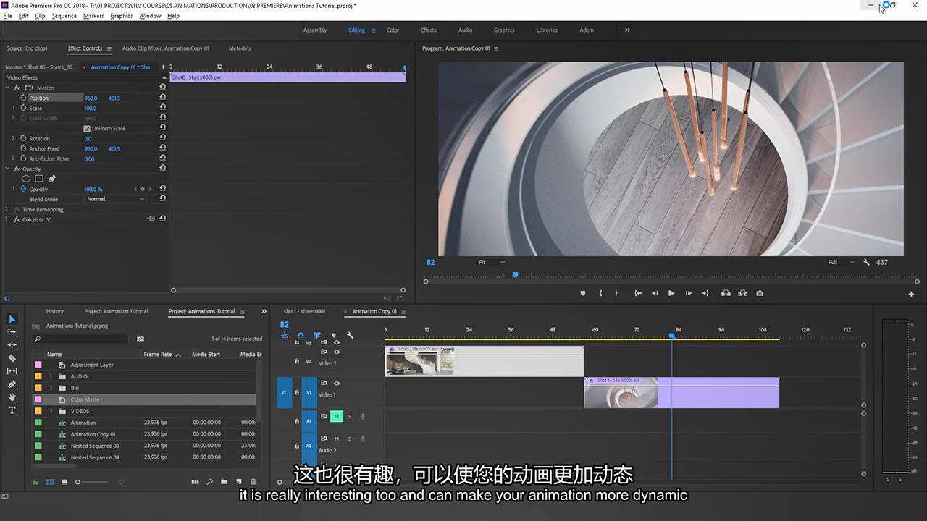The image size is (927, 521).
Task: Click the Extract button
Action: [743, 293]
